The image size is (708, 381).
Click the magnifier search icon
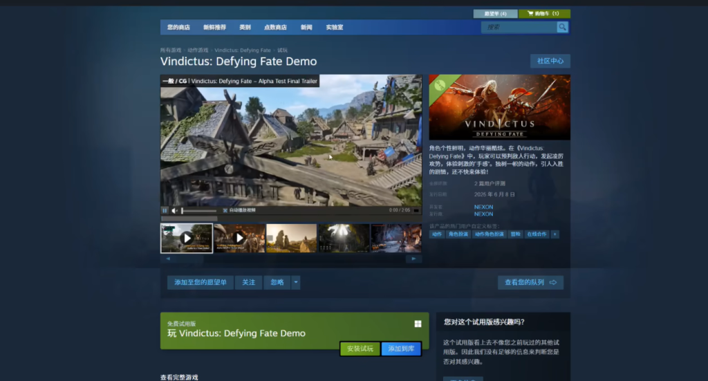(x=562, y=27)
